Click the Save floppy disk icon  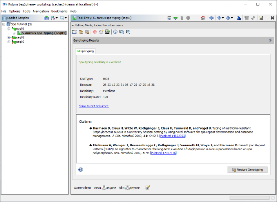coord(261,18)
